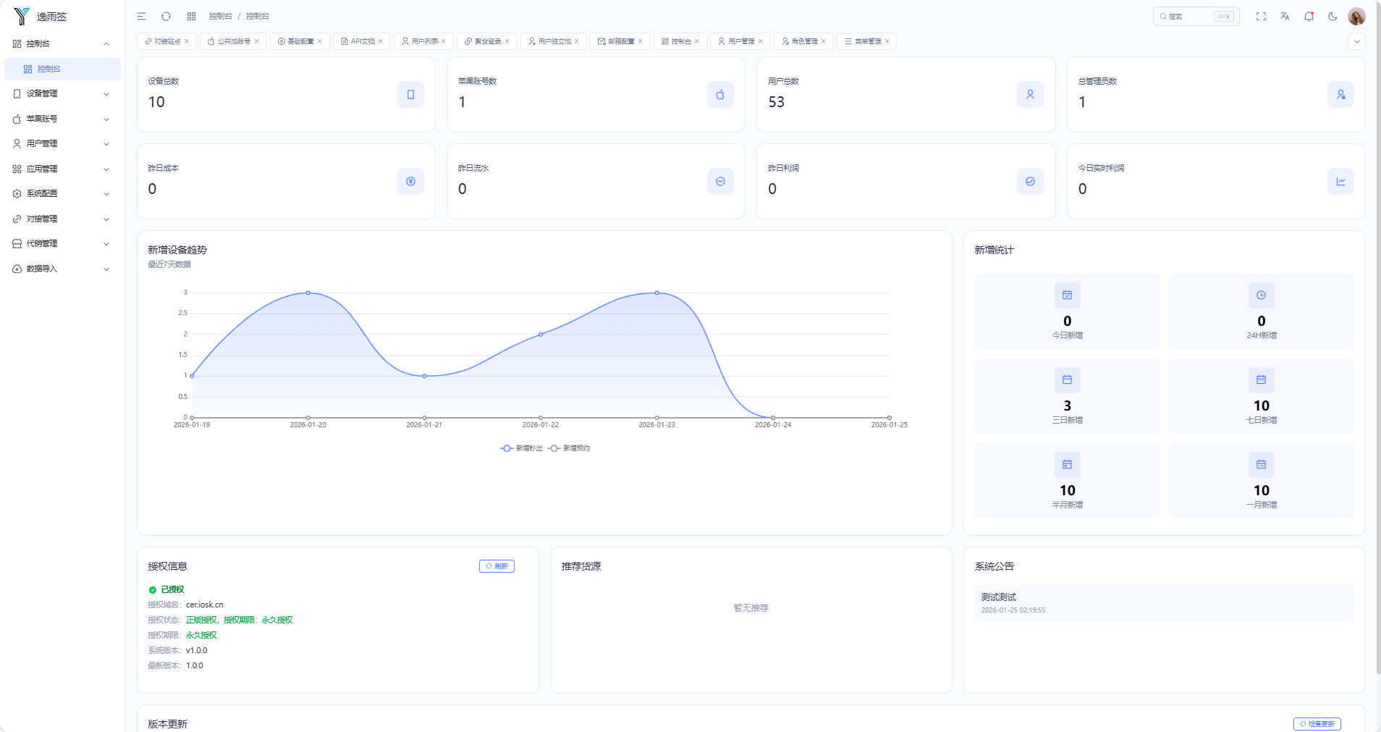Viewport: 1381px width, 732px height.
Task: Open the tab list dropdown chevron
Action: (x=1357, y=41)
